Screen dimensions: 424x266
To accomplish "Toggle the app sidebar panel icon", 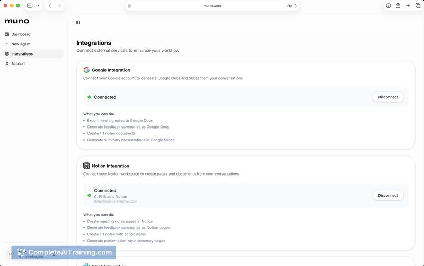I will point(78,22).
